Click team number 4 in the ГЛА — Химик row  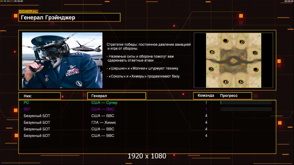[x=206, y=122]
